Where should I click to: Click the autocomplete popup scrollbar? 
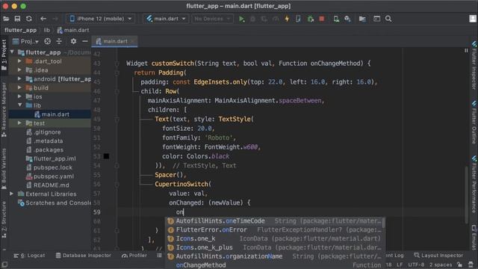click(x=383, y=223)
